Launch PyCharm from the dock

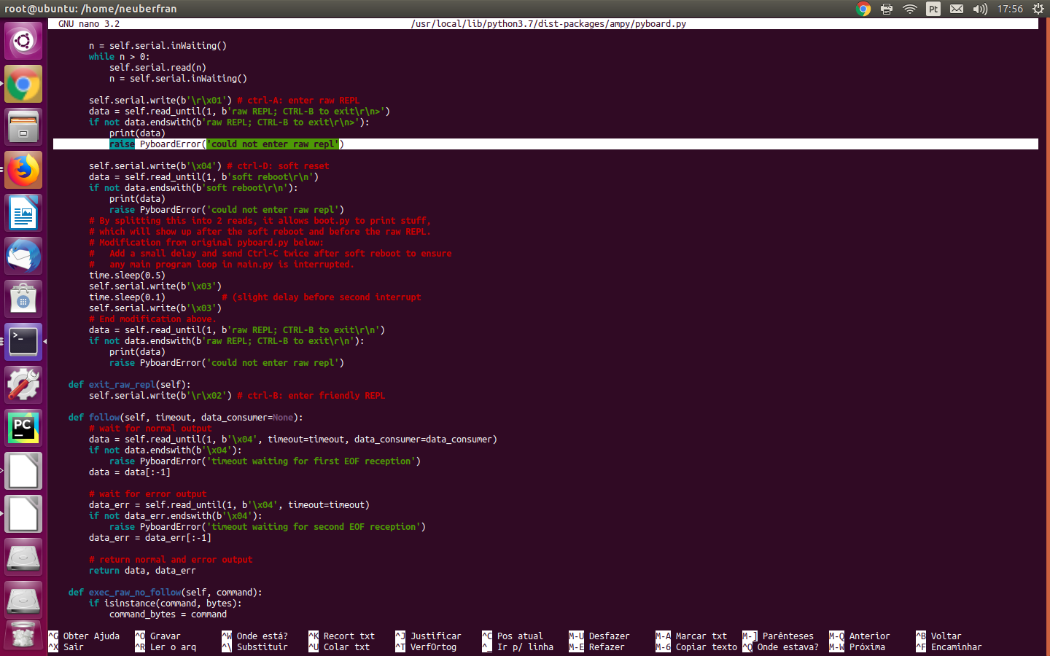pos(23,428)
